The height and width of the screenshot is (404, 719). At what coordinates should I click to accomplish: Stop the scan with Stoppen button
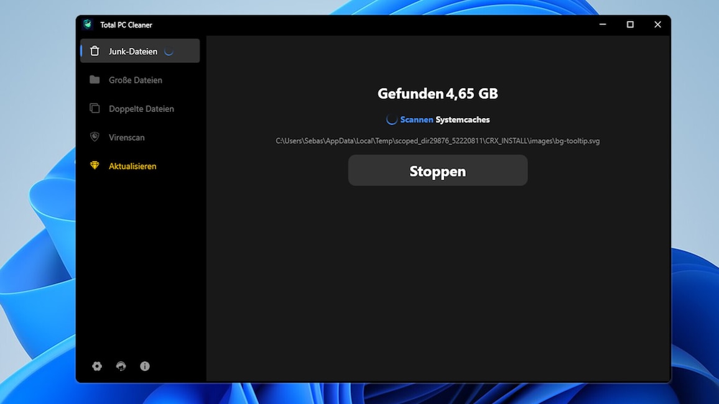[x=438, y=170]
